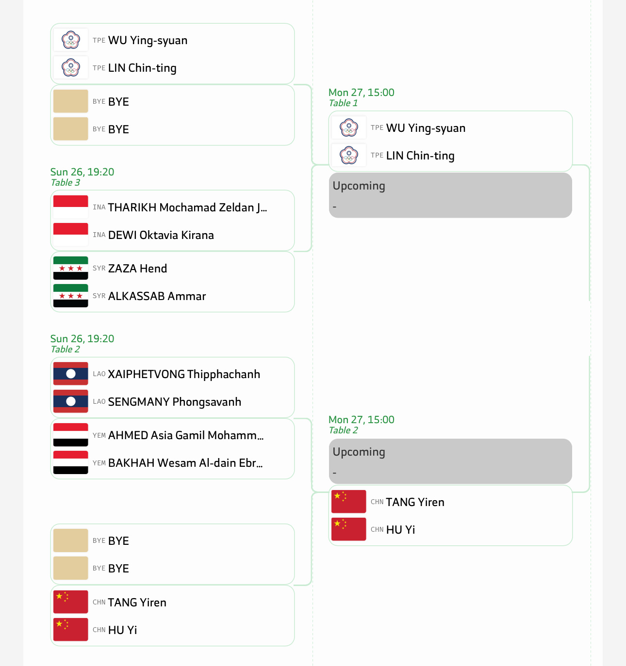Click the Syria flag next to ZAZA Hend
Screen dimensions: 626x666
click(71, 269)
